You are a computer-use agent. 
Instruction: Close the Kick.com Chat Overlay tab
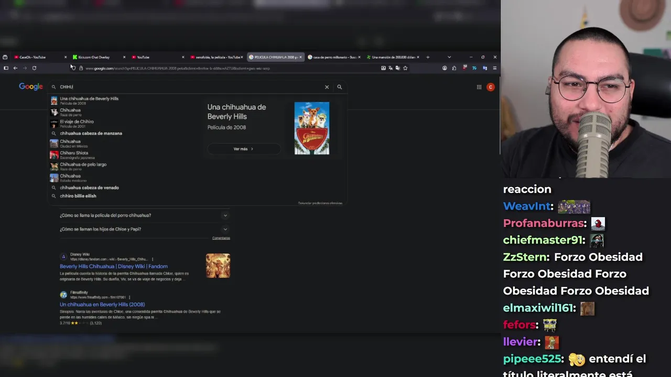click(124, 57)
